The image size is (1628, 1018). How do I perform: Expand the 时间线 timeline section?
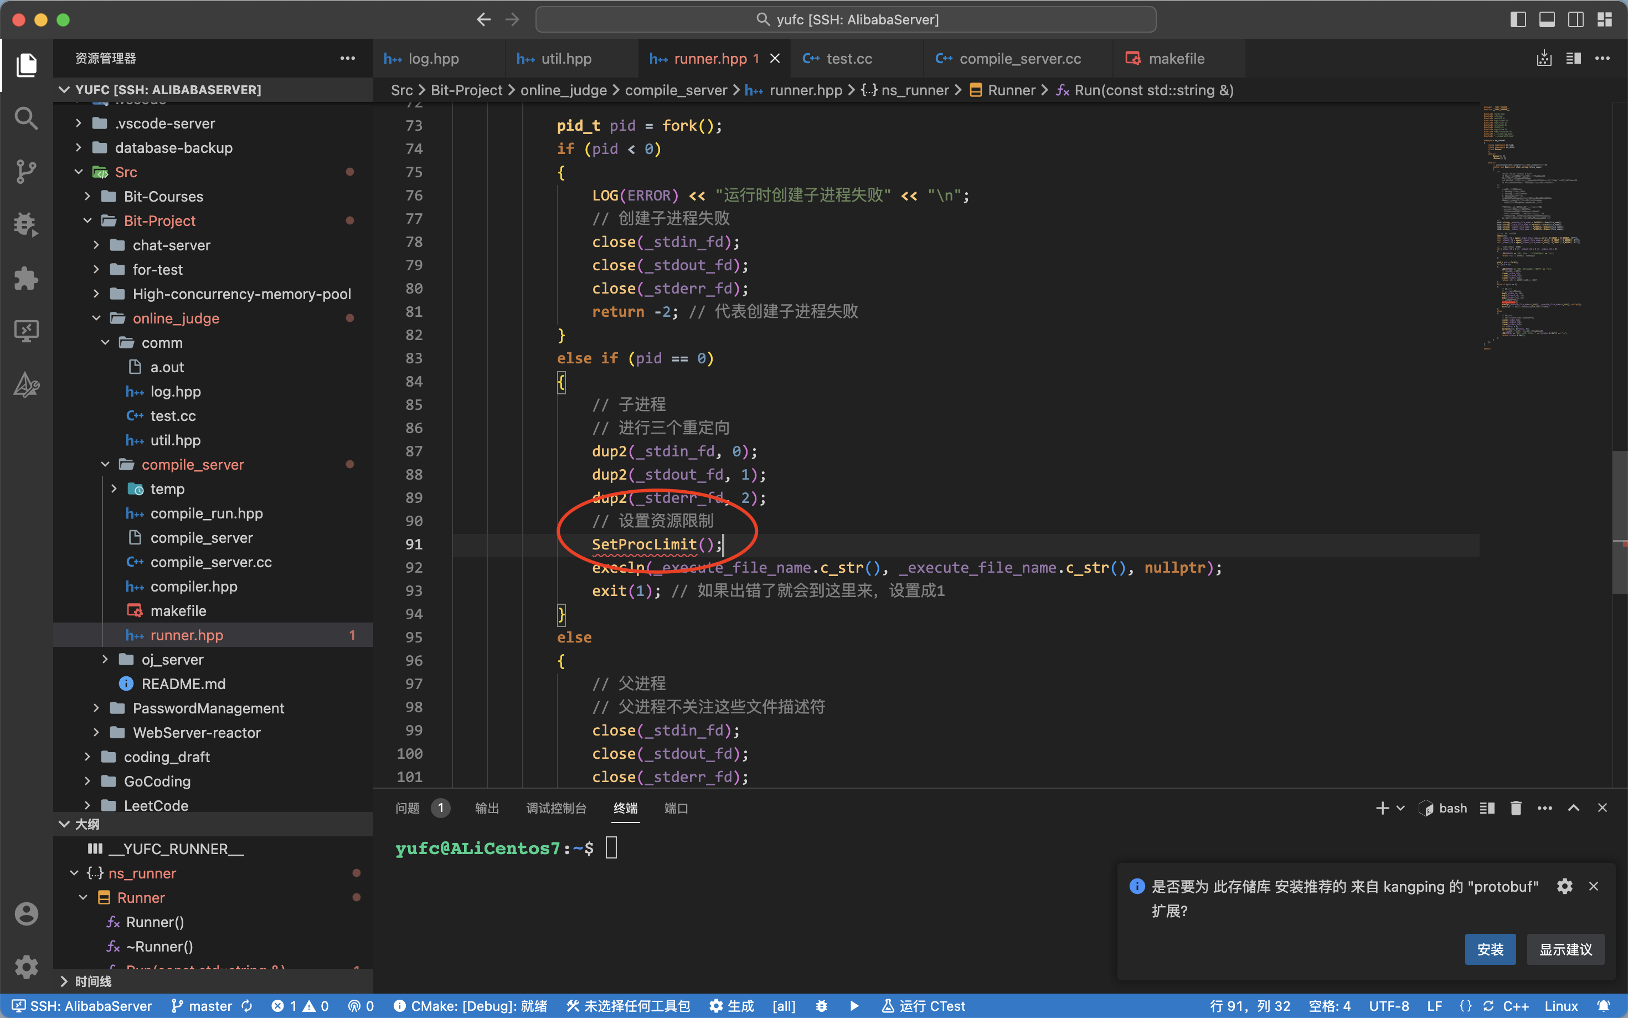(x=213, y=981)
